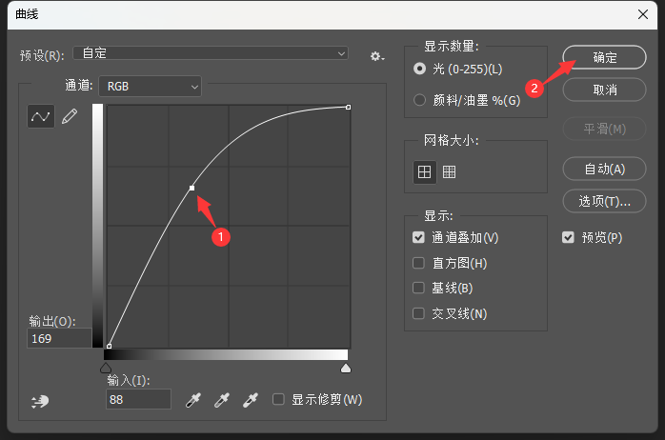The height and width of the screenshot is (440, 665).
Task: Enable the 直方图(H) checkbox
Action: [x=418, y=263]
